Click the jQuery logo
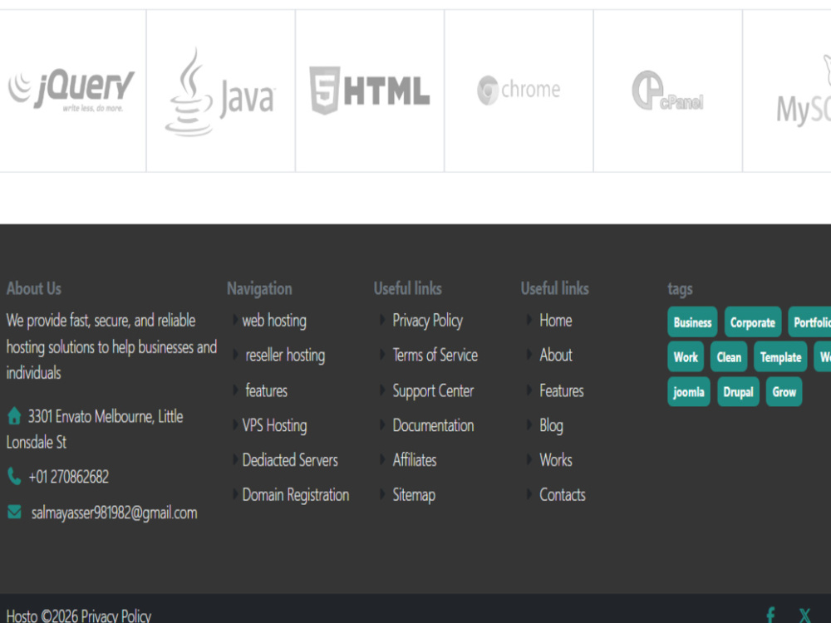Image resolution: width=831 pixels, height=623 pixels. coord(71,90)
